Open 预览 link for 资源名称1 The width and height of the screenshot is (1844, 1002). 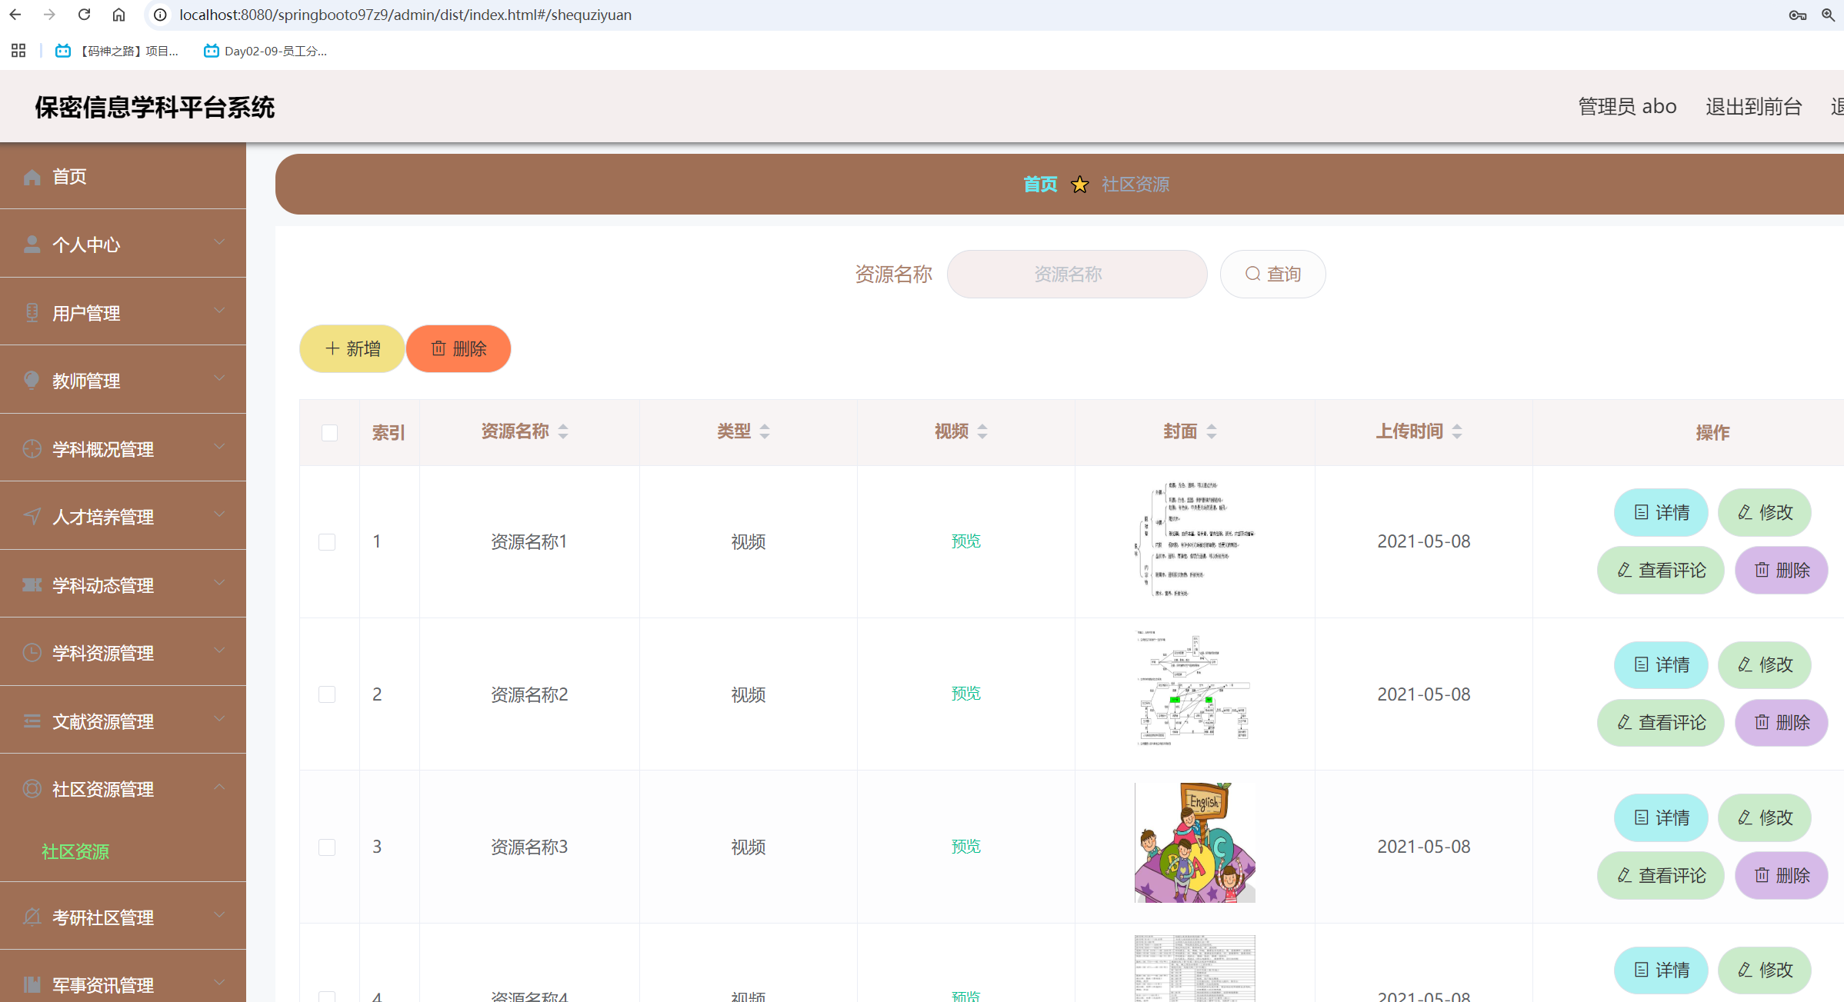coord(965,541)
